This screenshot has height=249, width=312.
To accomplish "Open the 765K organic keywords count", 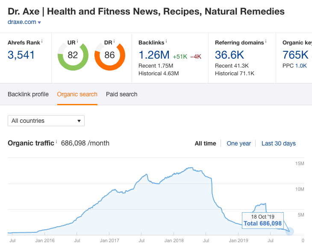I will click(295, 55).
